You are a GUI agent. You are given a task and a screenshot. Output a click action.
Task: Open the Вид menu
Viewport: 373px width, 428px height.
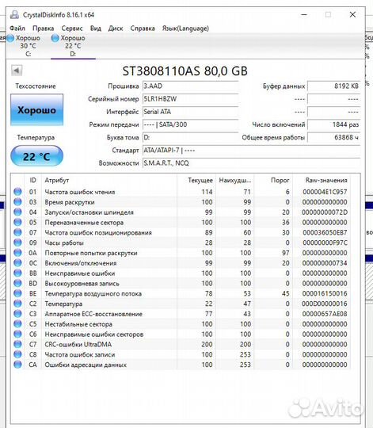[96, 29]
